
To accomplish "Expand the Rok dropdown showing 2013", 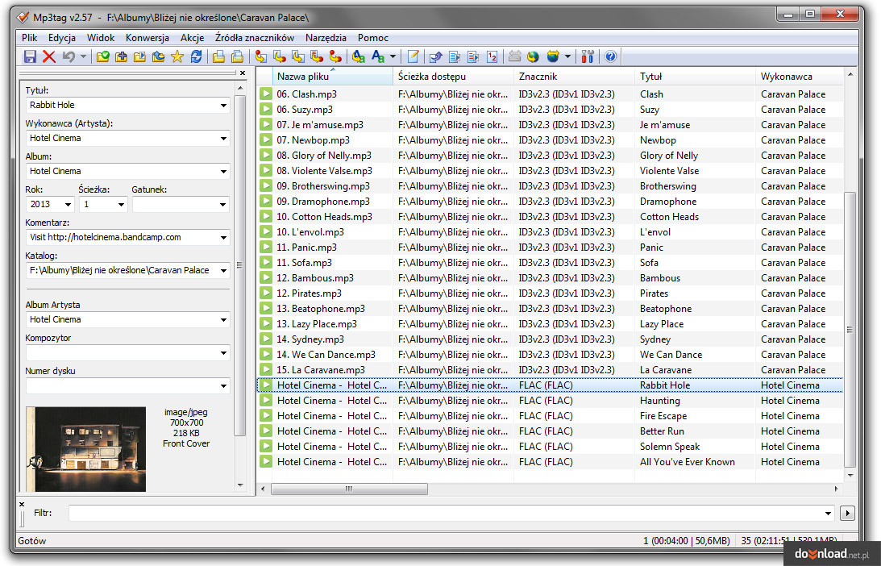I will tap(68, 205).
